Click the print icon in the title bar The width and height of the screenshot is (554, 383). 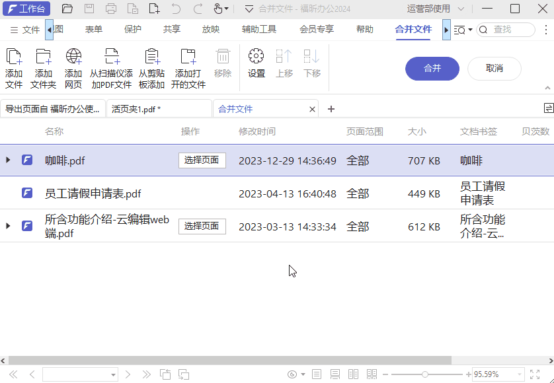pyautogui.click(x=110, y=9)
